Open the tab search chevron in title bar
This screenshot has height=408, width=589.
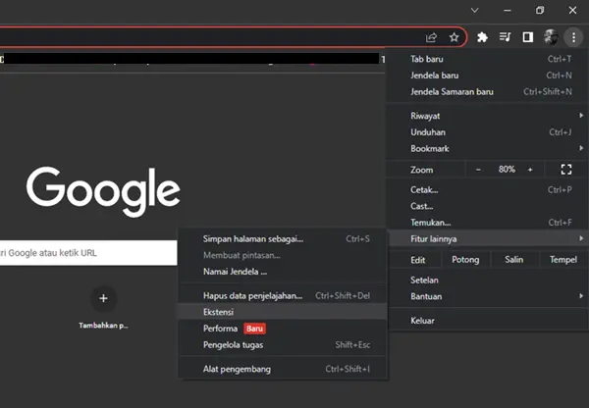(475, 10)
